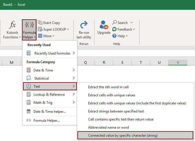
Task: Expand the Lookup & Reference submenu arrow
Action: coord(74,94)
